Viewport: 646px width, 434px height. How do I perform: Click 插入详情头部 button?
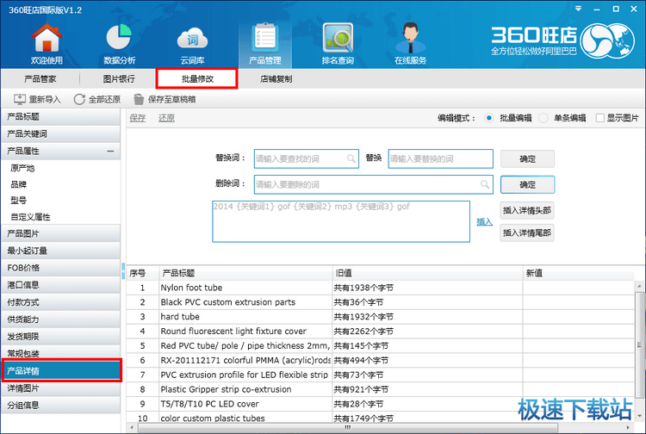[x=527, y=210]
